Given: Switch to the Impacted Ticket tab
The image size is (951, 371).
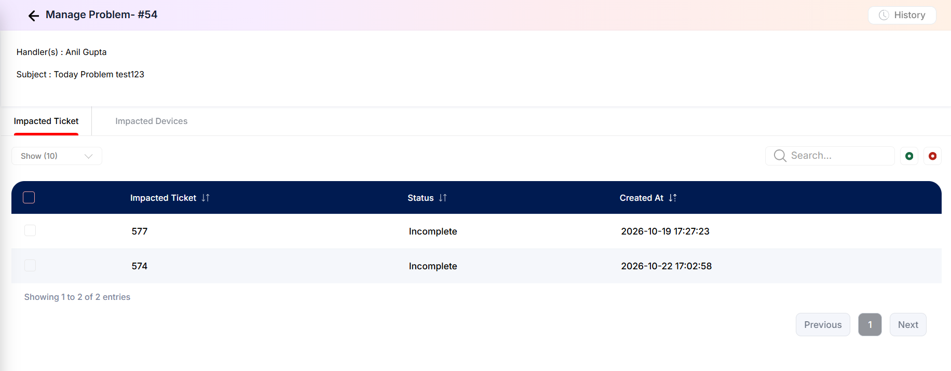Looking at the screenshot, I should pyautogui.click(x=46, y=121).
